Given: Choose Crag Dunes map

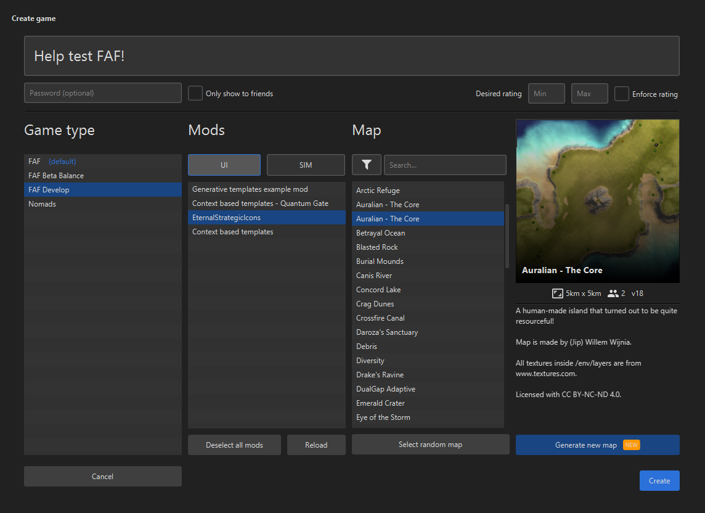Looking at the screenshot, I should coord(428,304).
